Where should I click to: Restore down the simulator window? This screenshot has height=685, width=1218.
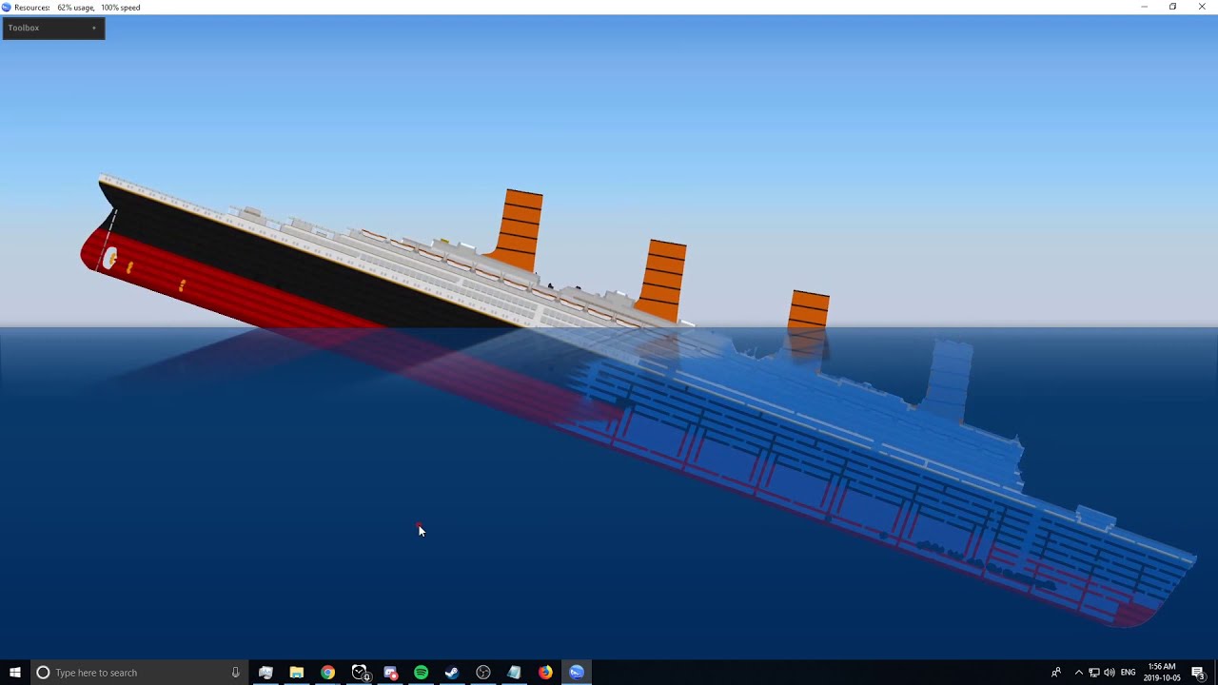point(1172,7)
